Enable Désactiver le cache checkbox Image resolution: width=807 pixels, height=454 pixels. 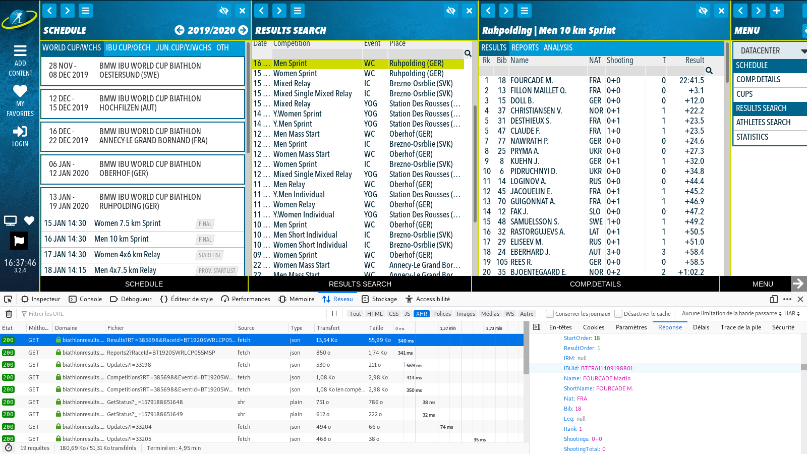coord(618,314)
